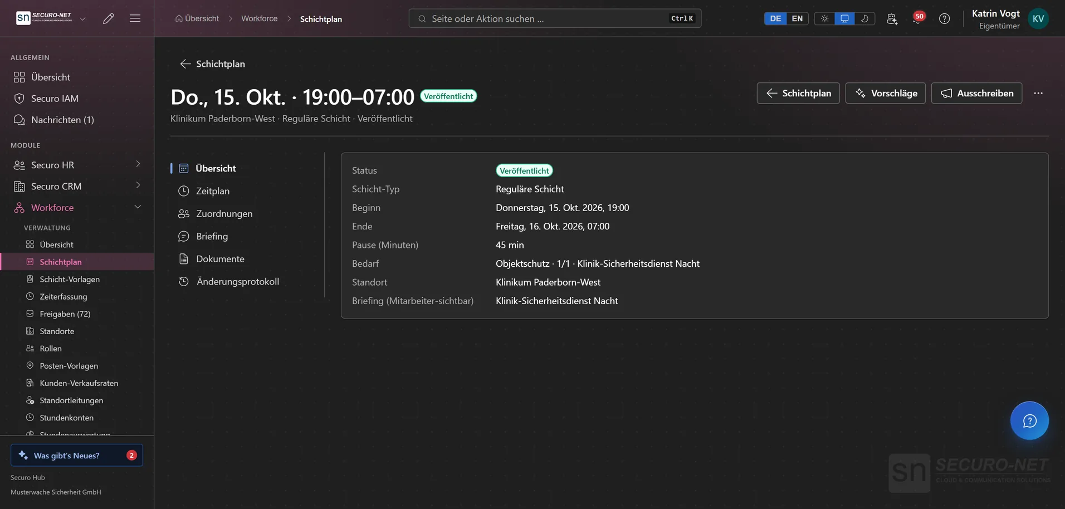Image resolution: width=1065 pixels, height=509 pixels.
Task: Open the three-dot more actions menu
Action: click(1038, 93)
